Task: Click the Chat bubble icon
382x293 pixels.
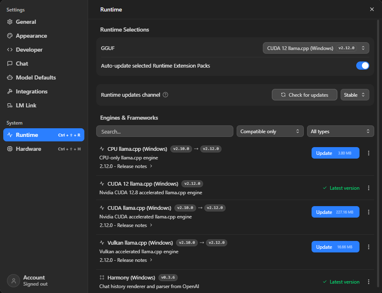Action: click(10, 64)
